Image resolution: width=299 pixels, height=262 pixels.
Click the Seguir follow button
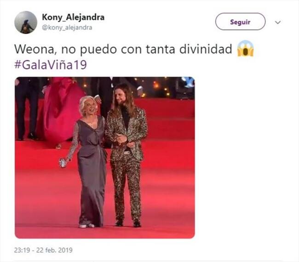coord(240,22)
